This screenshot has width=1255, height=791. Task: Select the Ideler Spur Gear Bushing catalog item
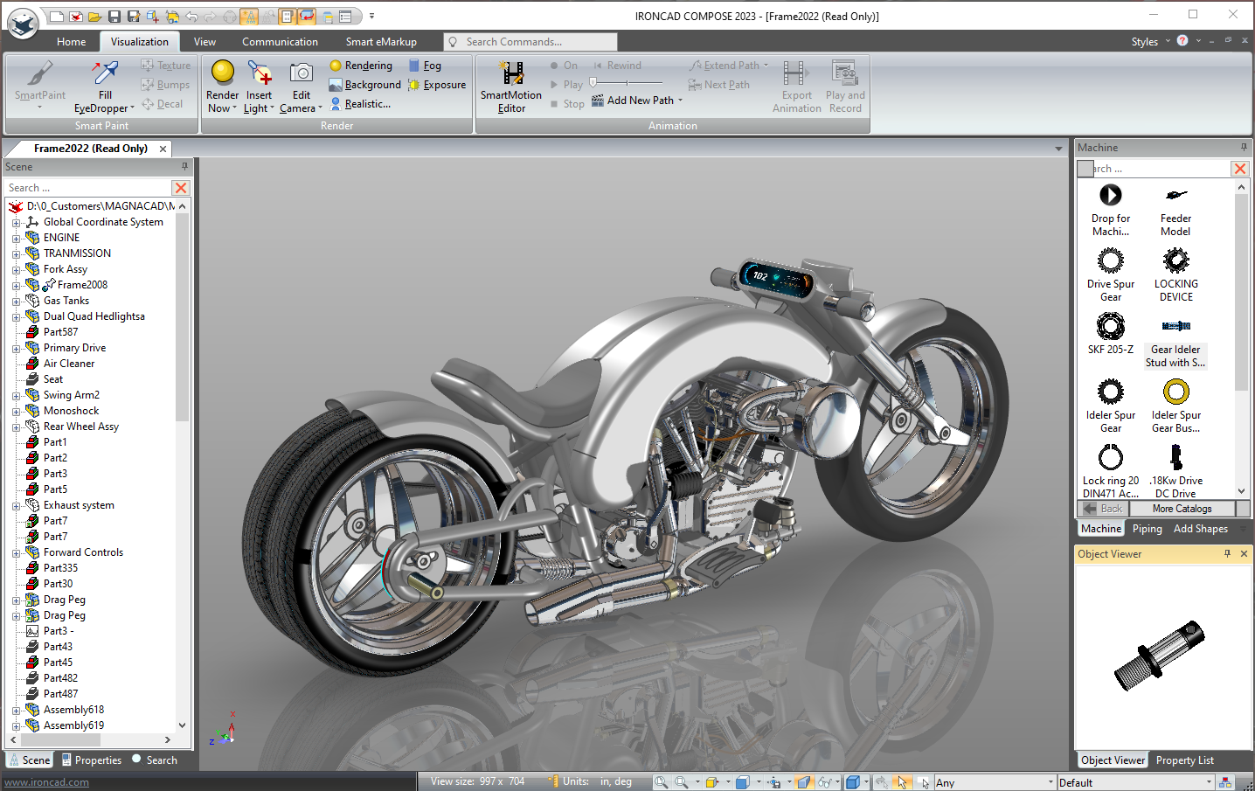click(1175, 406)
